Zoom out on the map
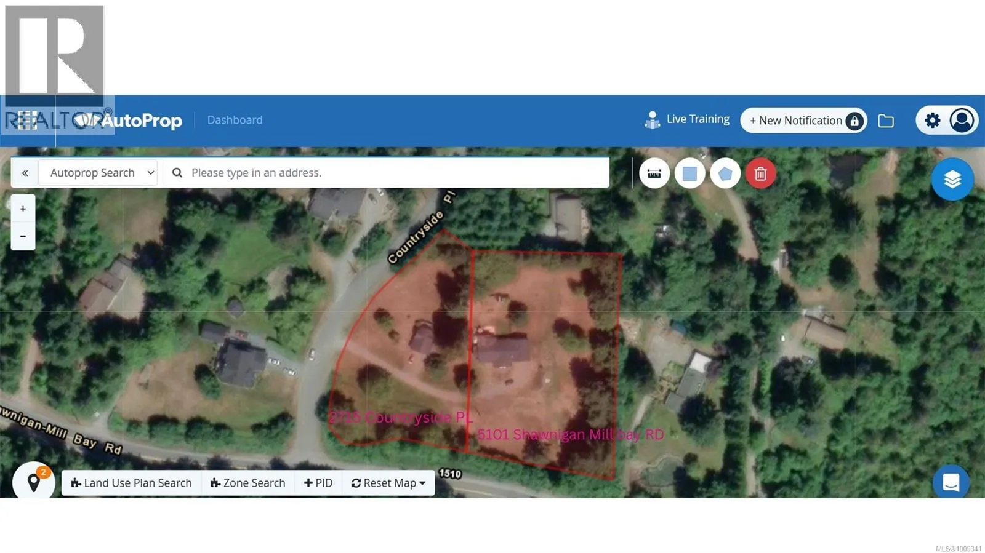Image resolution: width=985 pixels, height=553 pixels. click(23, 236)
